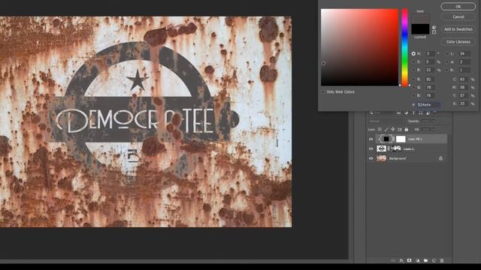Filter layers by type layer icon
The image size is (481, 270).
pos(413,113)
